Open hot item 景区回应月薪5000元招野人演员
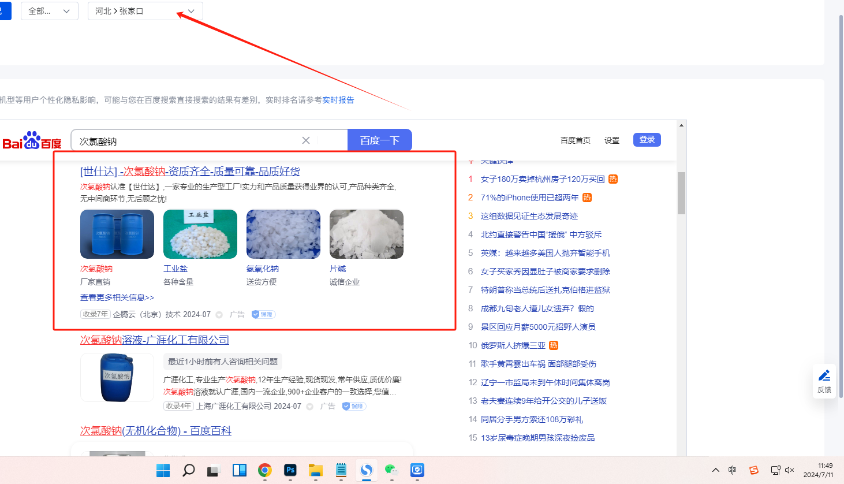 point(538,327)
